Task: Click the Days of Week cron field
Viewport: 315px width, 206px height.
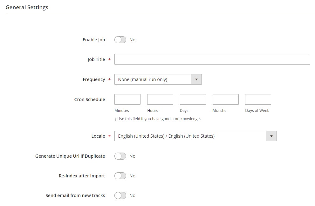Action: [x=258, y=99]
